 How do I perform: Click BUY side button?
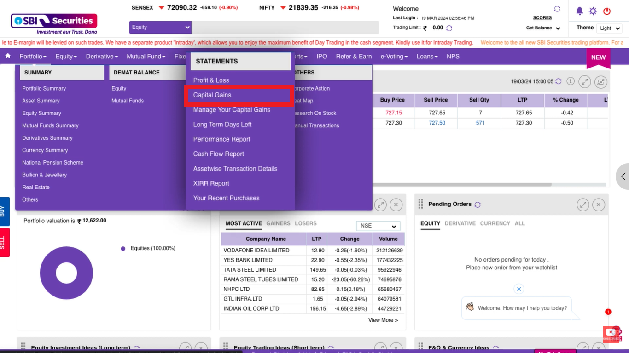point(4,211)
